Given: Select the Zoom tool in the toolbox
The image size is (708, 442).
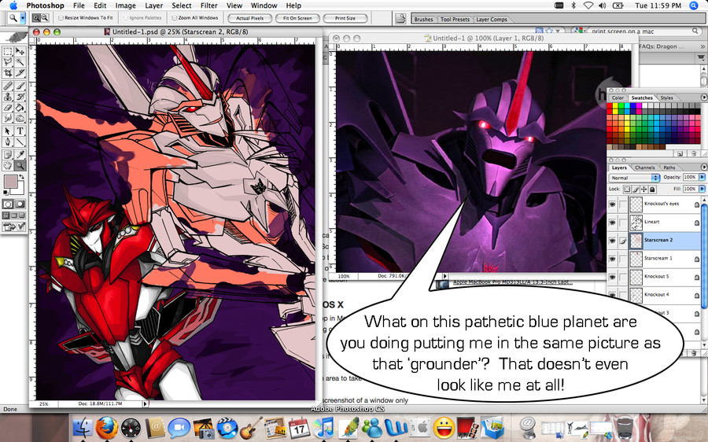Looking at the screenshot, I should point(20,166).
